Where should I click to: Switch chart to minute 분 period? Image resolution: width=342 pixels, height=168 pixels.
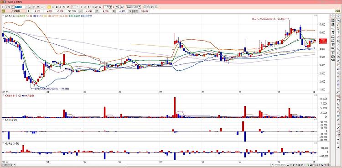point(60,7)
